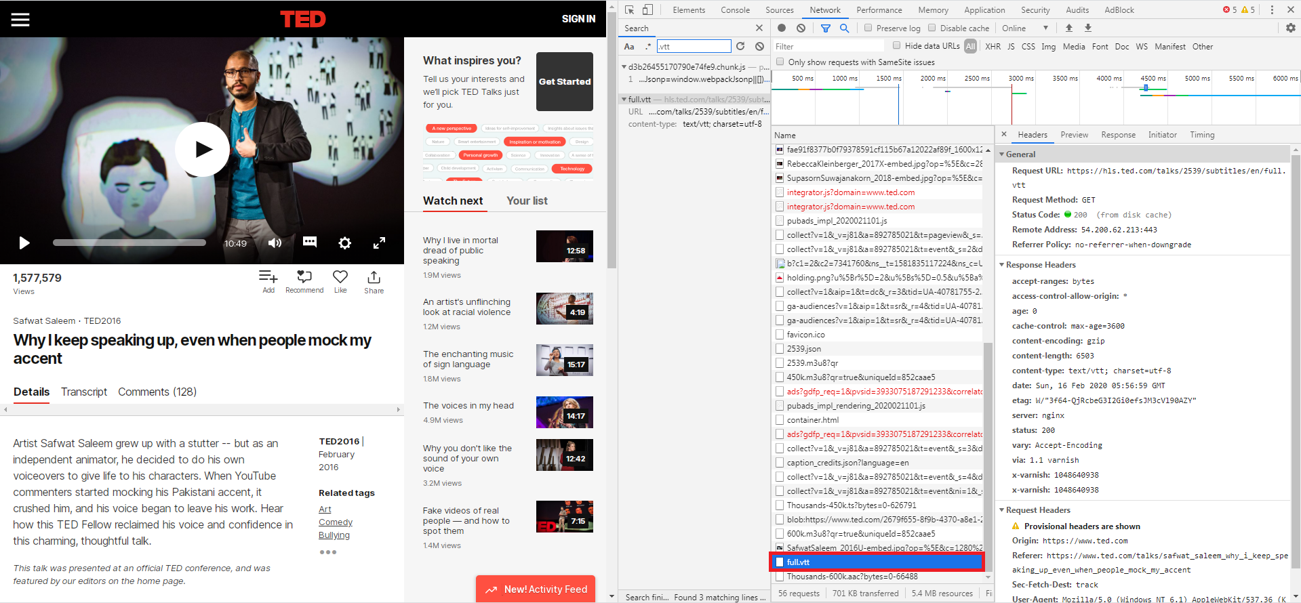Check Only show requests with SameSite issues
Image resolution: width=1301 pixels, height=603 pixels.
[780, 62]
